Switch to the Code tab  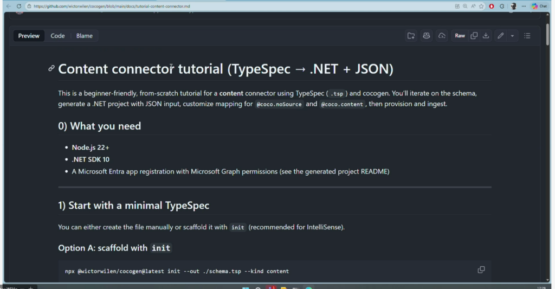[x=57, y=36]
